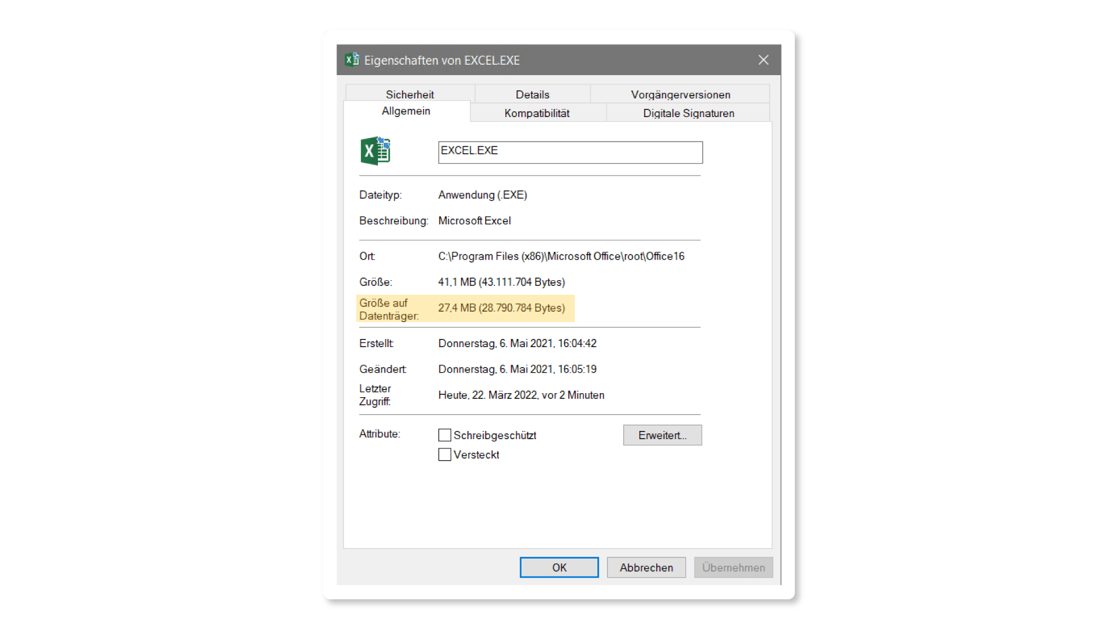Confirm with the OK button
1118x629 pixels.
(559, 567)
